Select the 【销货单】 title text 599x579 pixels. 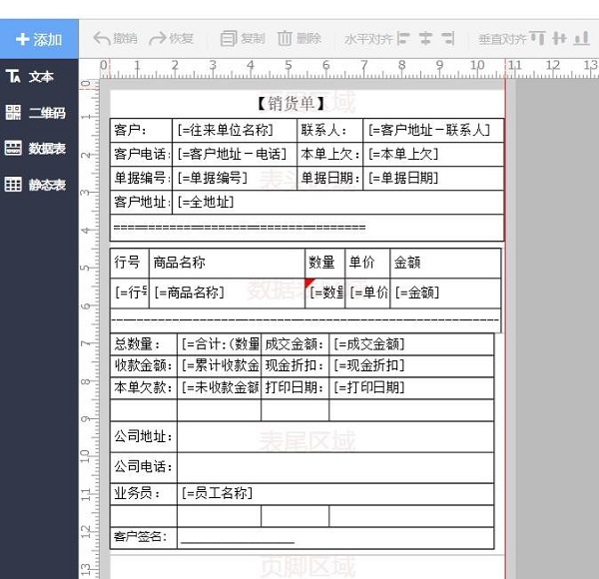[x=290, y=105]
